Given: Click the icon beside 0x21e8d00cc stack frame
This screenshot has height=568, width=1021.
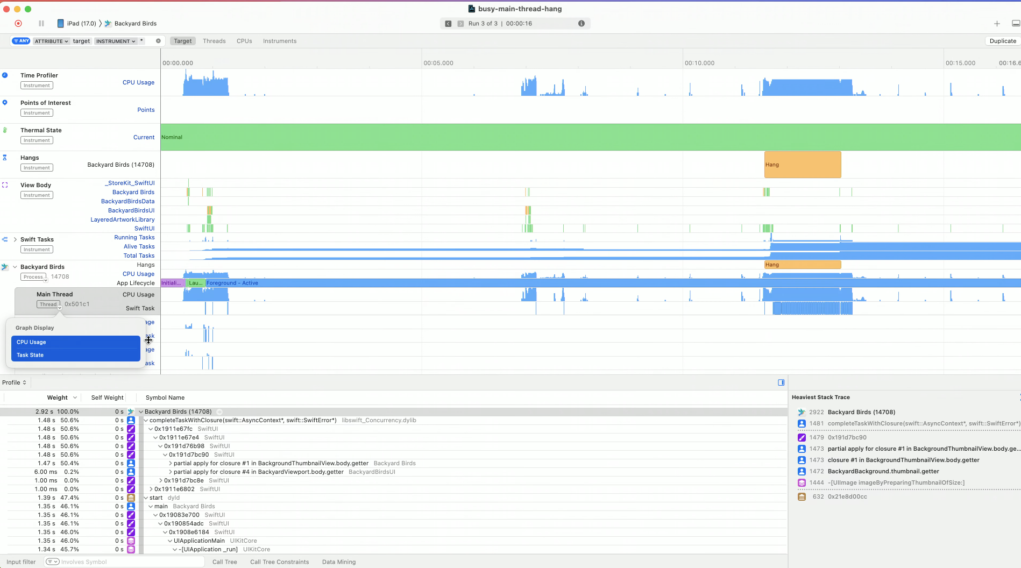Looking at the screenshot, I should [x=802, y=497].
